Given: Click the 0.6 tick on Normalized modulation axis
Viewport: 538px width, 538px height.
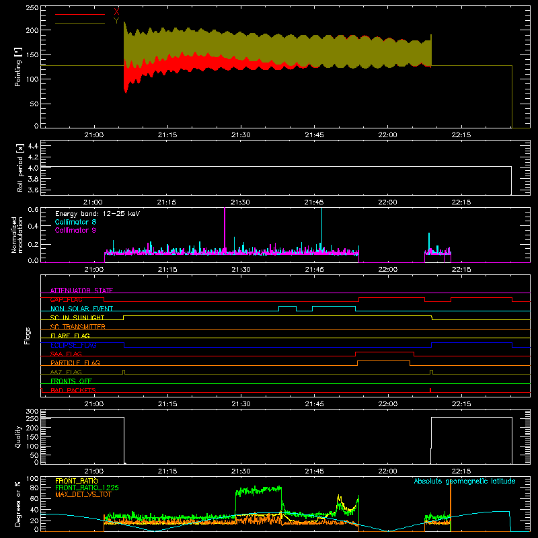Looking at the screenshot, I should coord(33,209).
